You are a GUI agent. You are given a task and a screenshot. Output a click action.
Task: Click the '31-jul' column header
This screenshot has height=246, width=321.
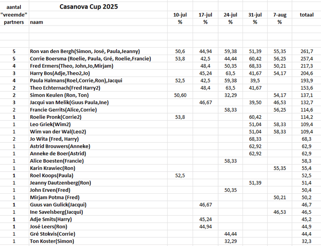point(255,15)
